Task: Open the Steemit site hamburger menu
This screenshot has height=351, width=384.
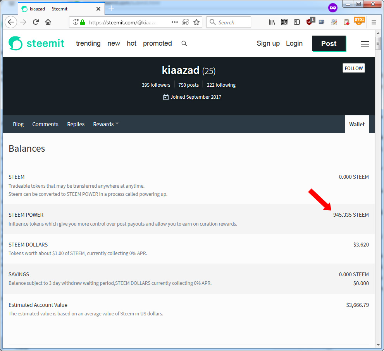Action: [365, 44]
